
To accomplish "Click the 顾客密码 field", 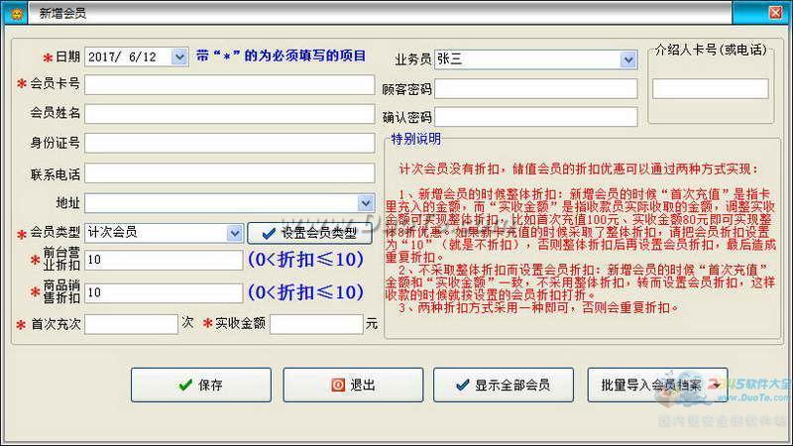I will 535,88.
